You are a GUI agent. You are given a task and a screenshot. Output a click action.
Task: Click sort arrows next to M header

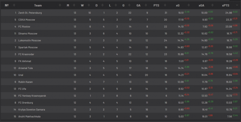[x=74, y=5]
